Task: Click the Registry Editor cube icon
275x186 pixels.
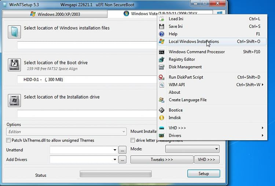Action: click(162, 60)
